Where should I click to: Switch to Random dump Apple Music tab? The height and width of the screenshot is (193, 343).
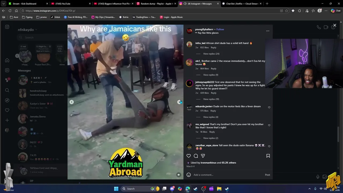pyautogui.click(x=156, y=4)
